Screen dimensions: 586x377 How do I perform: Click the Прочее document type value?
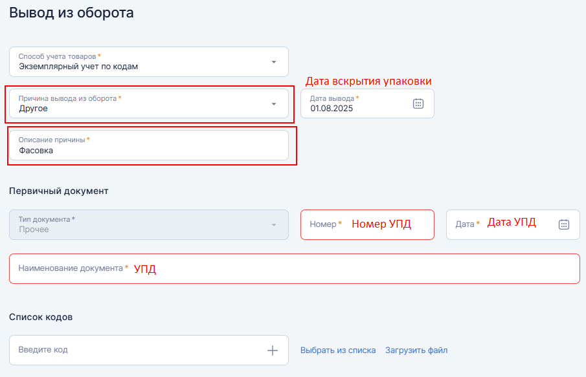coord(34,229)
